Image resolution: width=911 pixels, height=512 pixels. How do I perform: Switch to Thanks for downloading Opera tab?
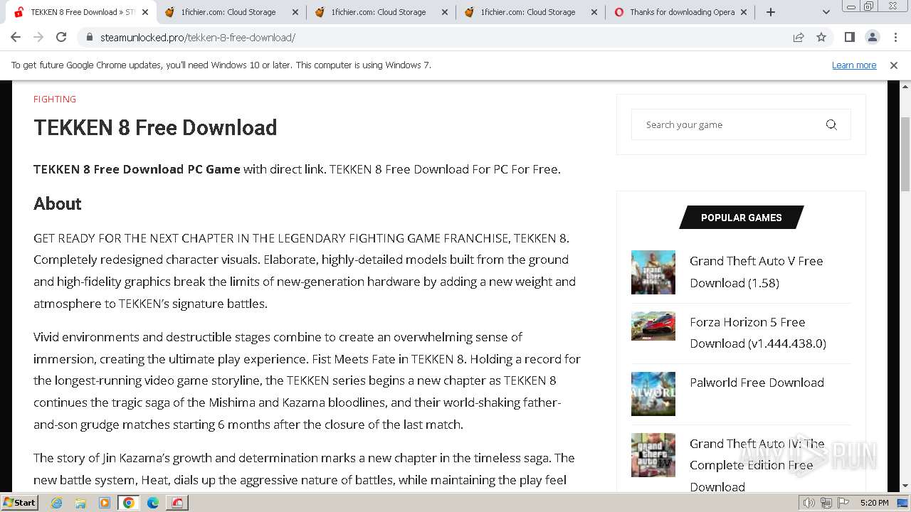(x=682, y=12)
